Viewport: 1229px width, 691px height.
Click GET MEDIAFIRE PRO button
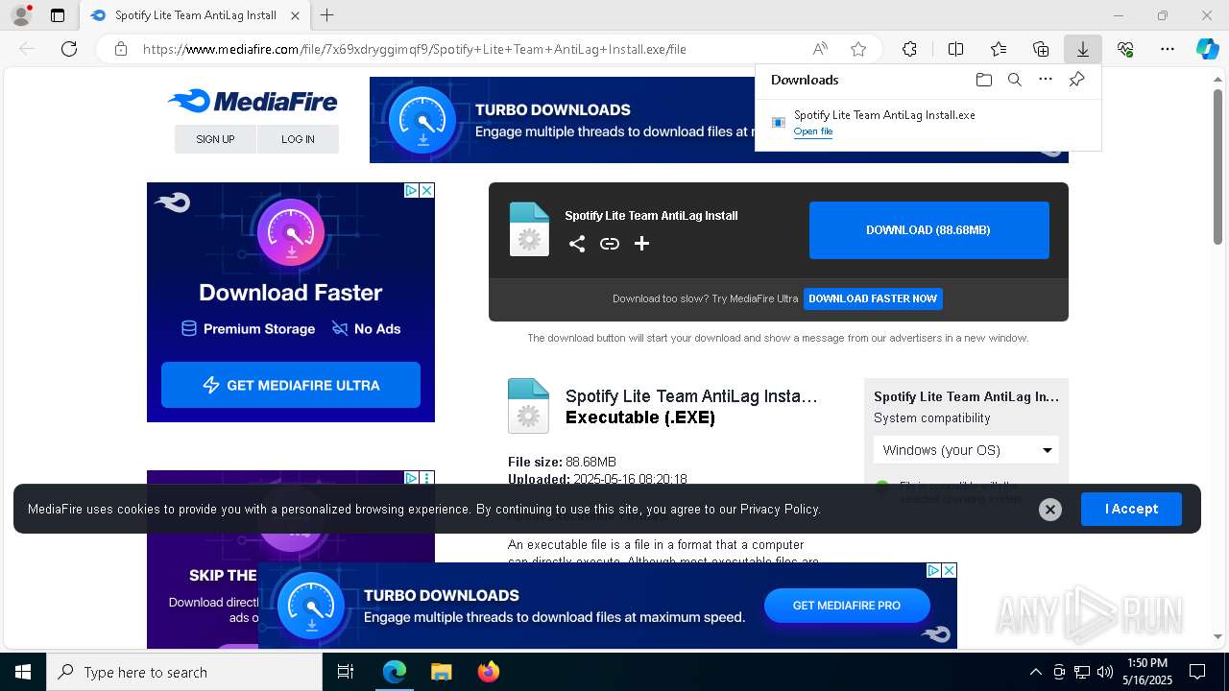(847, 606)
